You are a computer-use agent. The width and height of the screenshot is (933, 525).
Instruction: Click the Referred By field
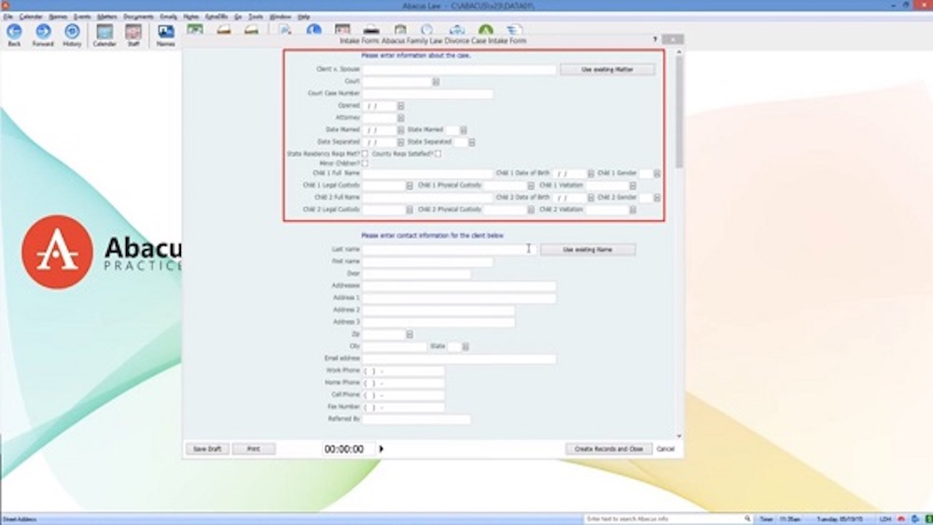point(416,420)
